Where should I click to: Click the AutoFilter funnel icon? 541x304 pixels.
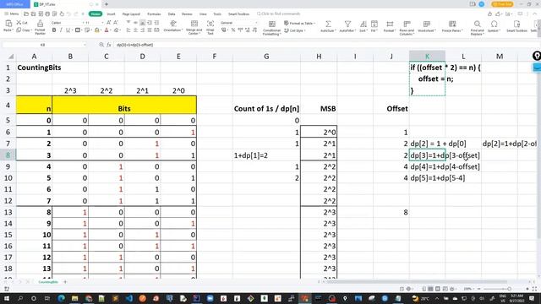pyautogui.click(x=347, y=24)
